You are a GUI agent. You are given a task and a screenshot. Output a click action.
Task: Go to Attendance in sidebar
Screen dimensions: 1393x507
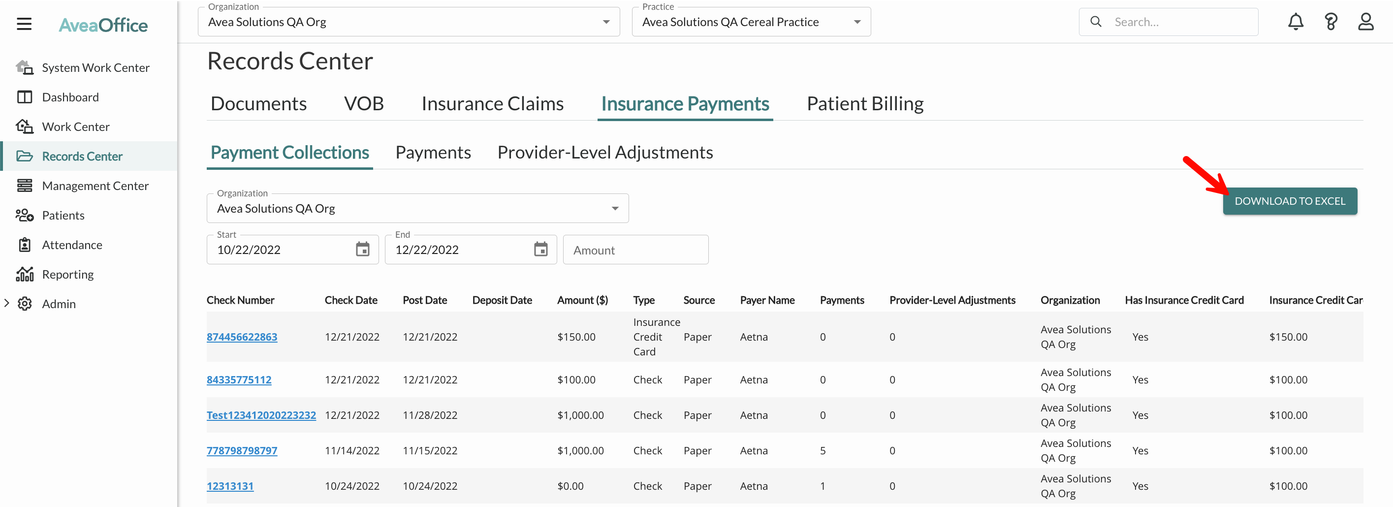72,245
